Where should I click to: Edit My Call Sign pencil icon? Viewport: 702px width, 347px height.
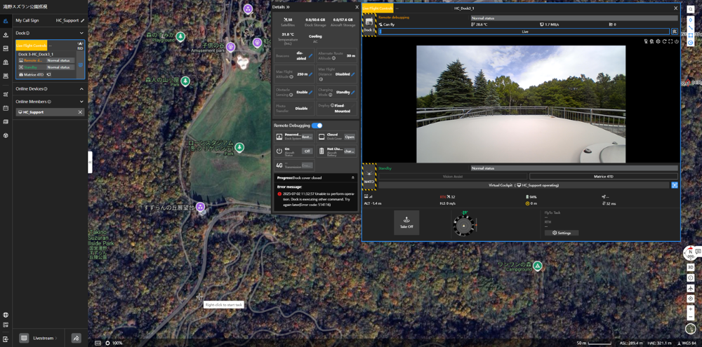click(x=83, y=20)
